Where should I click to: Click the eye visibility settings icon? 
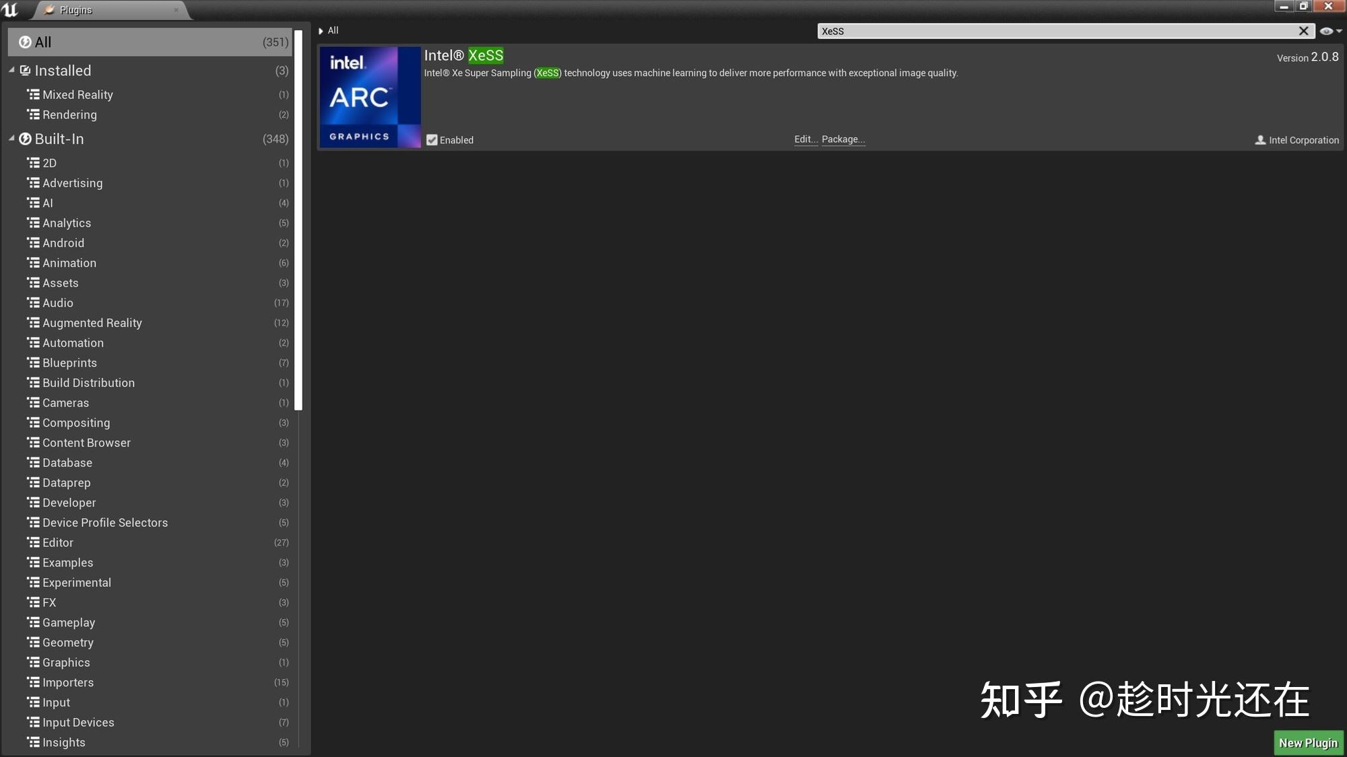[x=1325, y=30]
